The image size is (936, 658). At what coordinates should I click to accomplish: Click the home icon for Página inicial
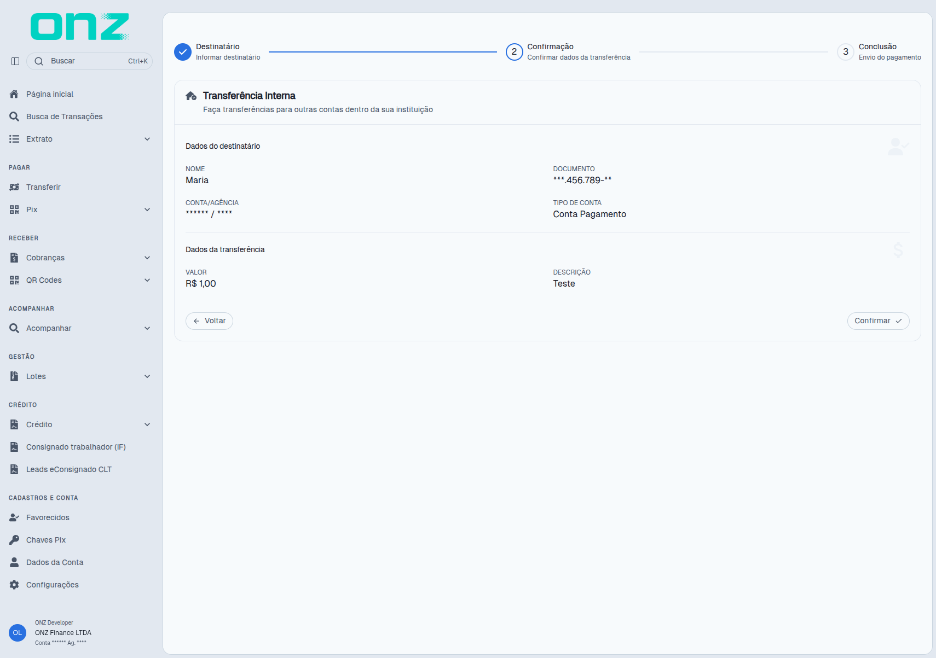[14, 94]
